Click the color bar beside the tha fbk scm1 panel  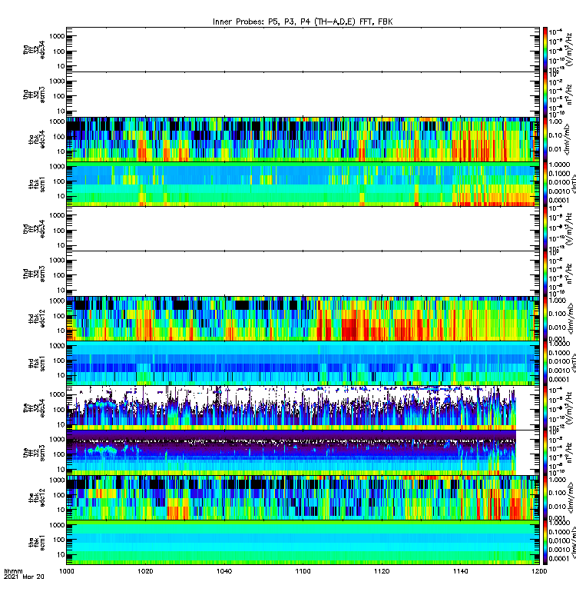(545, 184)
